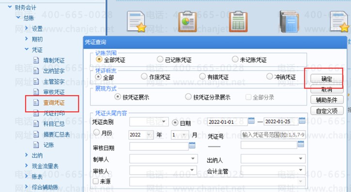Viewport: 351px width, 192px height.
Task: Click the 凭证号 range input field
Action: click(273, 135)
